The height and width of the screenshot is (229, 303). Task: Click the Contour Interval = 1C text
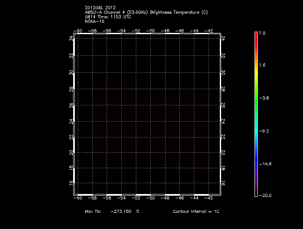click(196, 212)
